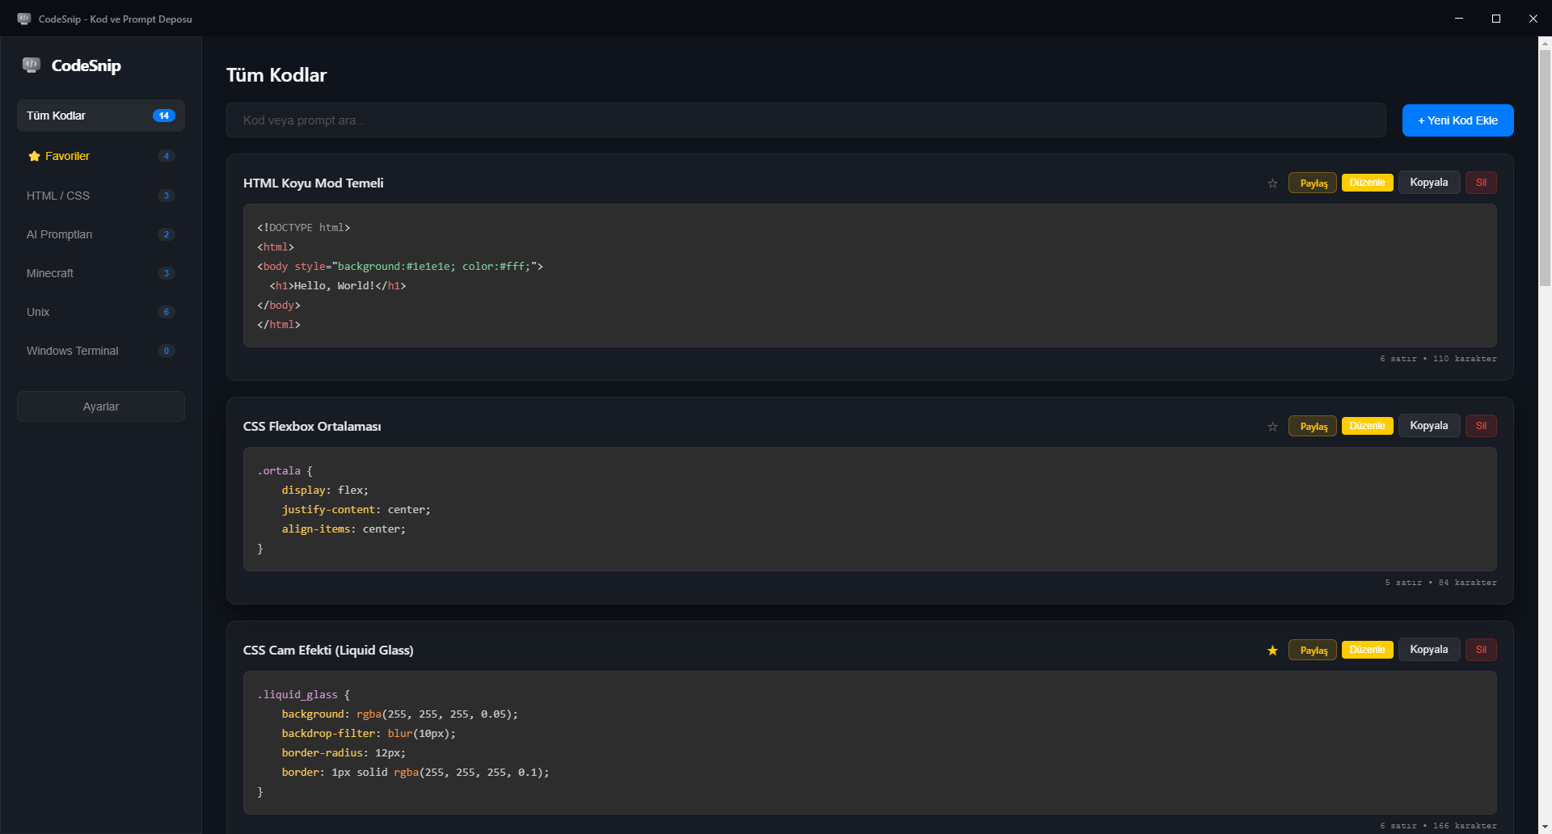Image resolution: width=1552 pixels, height=834 pixels.
Task: Click the '6 satır • 110 karakter' label
Action: tap(1438, 359)
